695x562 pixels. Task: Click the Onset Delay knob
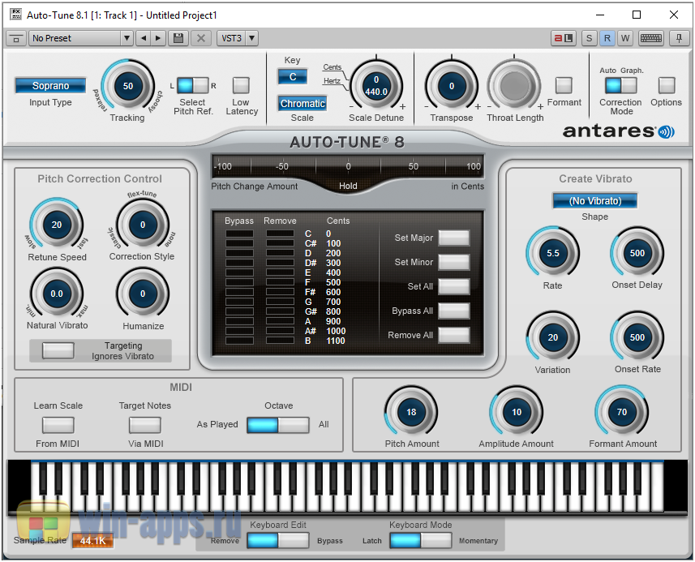click(x=637, y=253)
